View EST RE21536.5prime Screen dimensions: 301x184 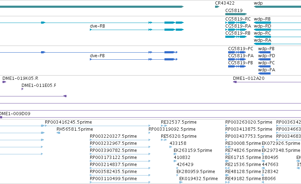pyautogui.click(x=243, y=165)
